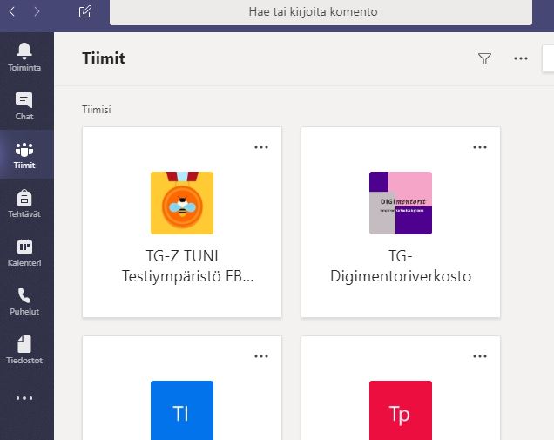Go forward using the right arrow
This screenshot has width=554, height=440.
coord(37,12)
